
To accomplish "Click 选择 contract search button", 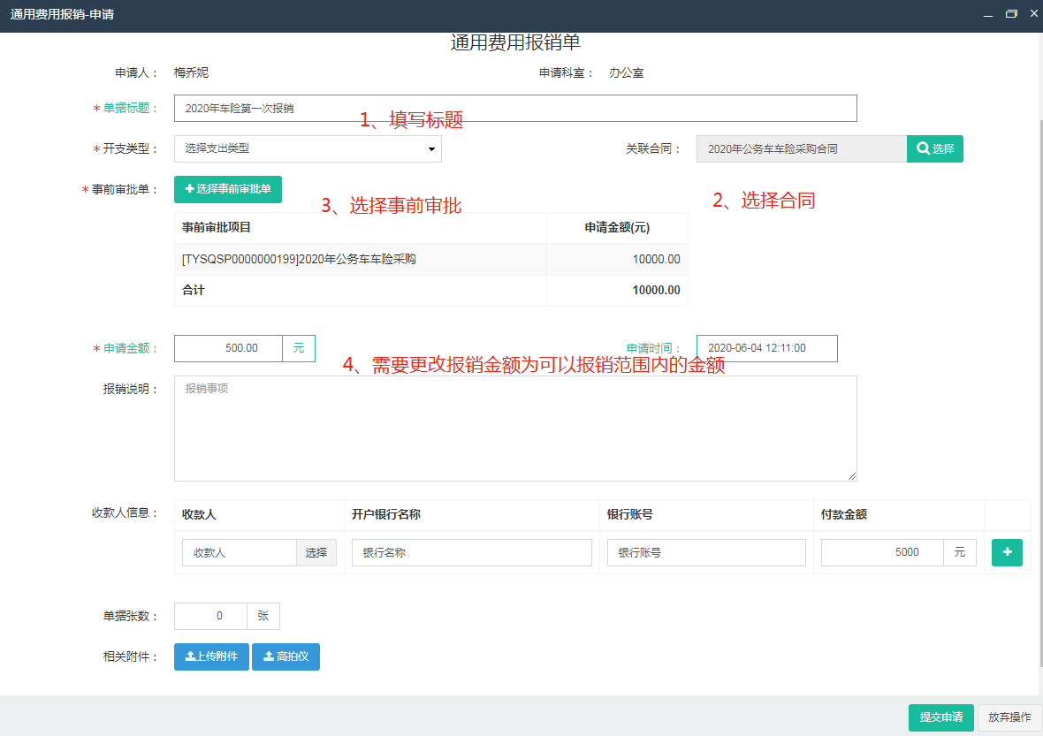I will tap(934, 149).
